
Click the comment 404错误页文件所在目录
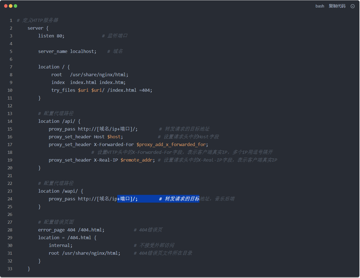(x=163, y=253)
